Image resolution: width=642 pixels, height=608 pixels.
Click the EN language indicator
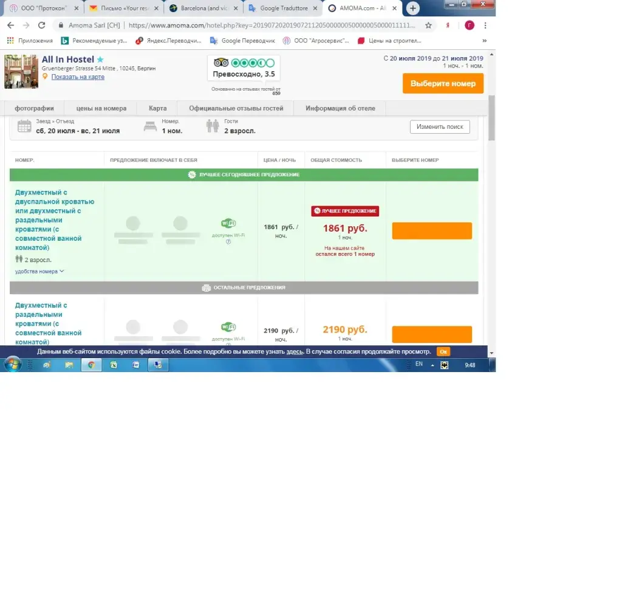pos(419,364)
